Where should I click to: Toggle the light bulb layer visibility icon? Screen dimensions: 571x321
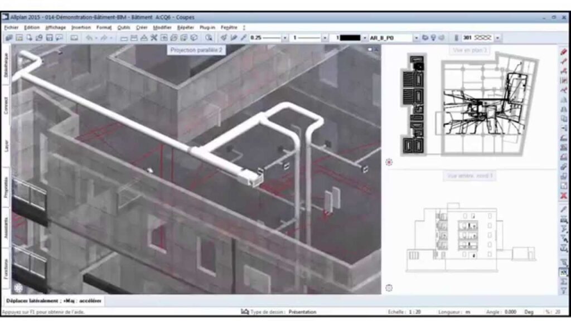tap(433, 38)
